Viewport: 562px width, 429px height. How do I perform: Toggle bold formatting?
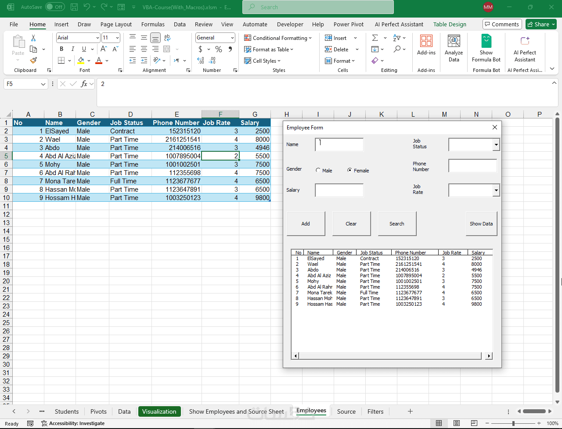(61, 49)
